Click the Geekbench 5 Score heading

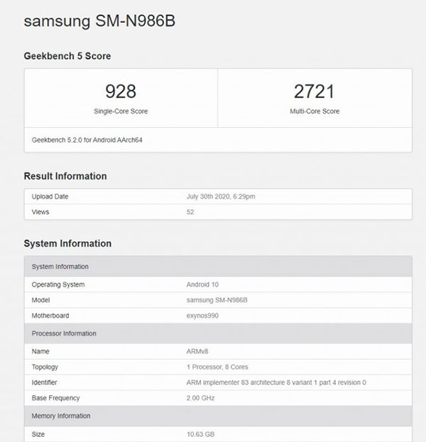click(67, 56)
